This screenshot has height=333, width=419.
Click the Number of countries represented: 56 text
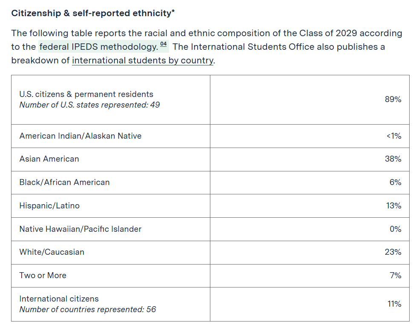[x=88, y=310]
